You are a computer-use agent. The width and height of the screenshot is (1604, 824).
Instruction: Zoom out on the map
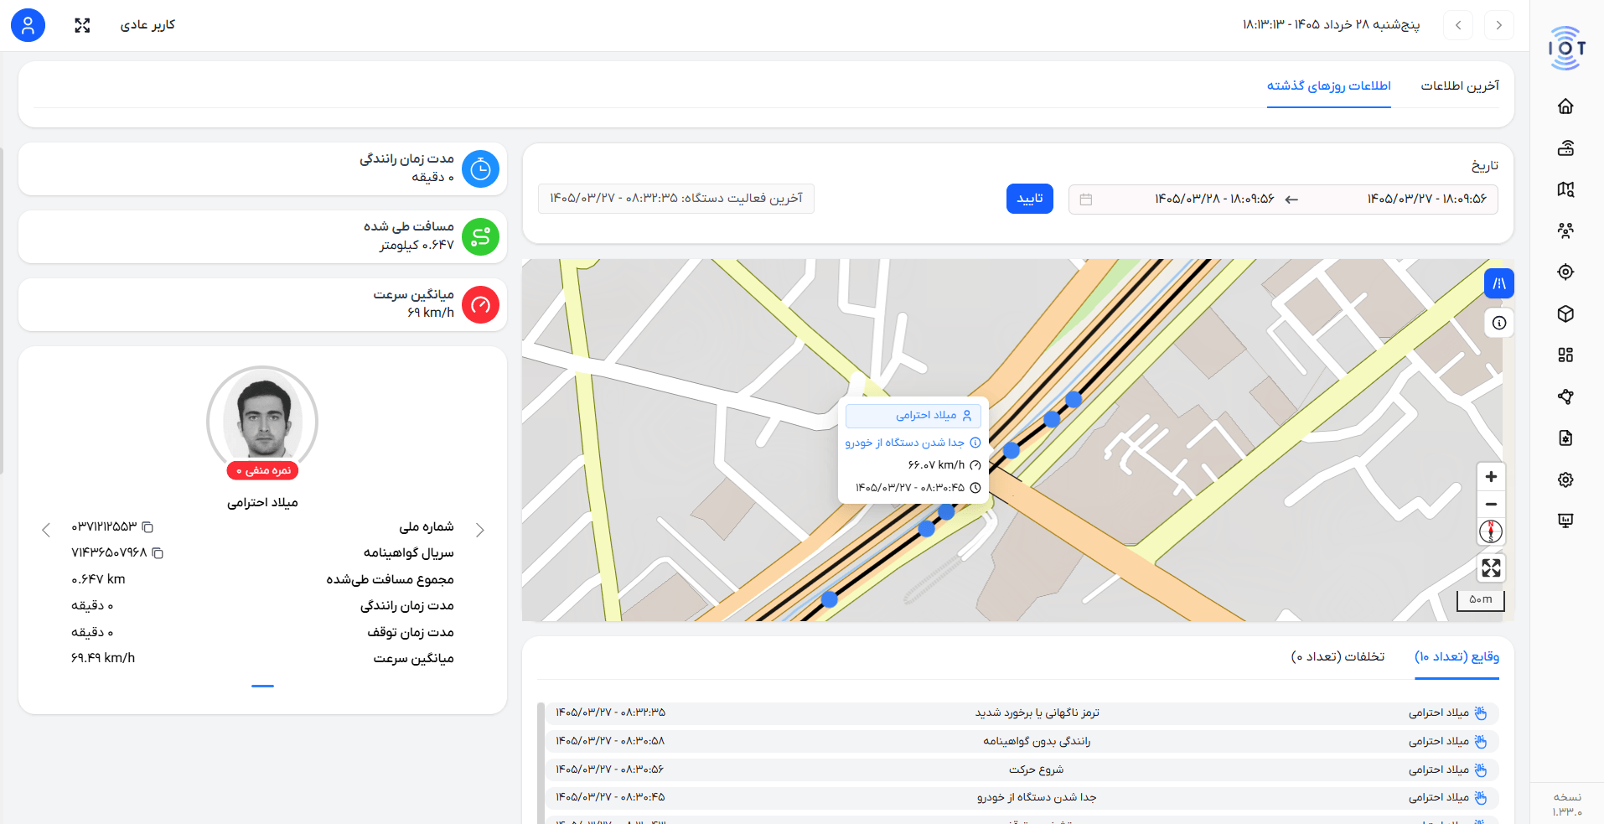[1491, 504]
